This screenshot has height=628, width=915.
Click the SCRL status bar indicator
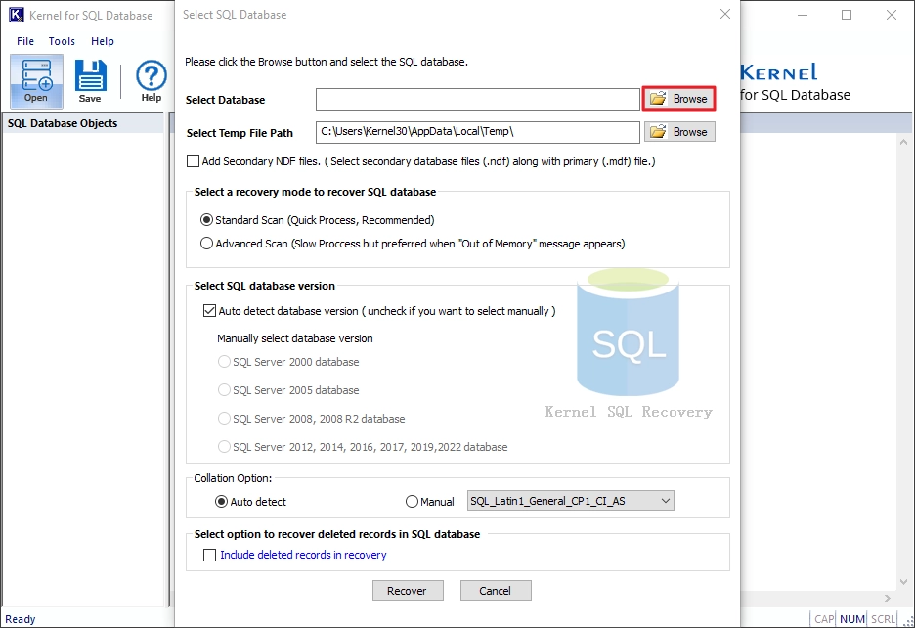(883, 619)
